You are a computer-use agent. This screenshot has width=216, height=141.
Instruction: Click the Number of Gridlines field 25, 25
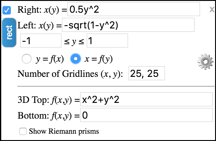tap(146, 73)
